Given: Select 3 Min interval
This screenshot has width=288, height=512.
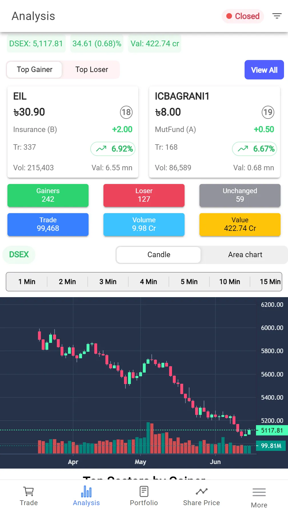Looking at the screenshot, I should pos(108,282).
